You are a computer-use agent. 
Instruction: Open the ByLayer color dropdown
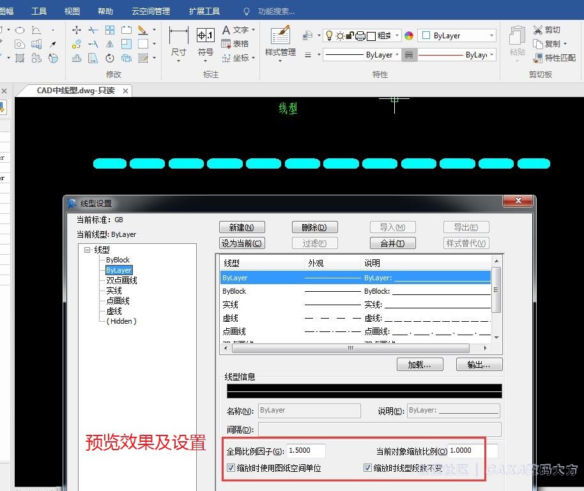coord(491,36)
